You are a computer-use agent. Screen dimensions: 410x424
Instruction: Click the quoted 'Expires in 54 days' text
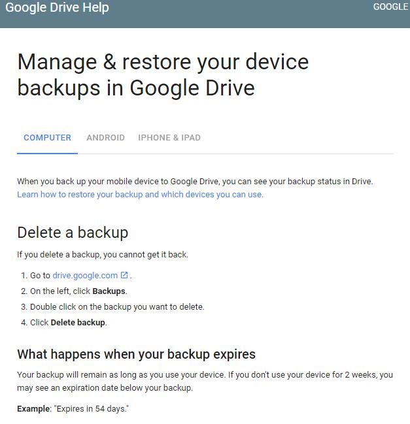pyautogui.click(x=92, y=408)
